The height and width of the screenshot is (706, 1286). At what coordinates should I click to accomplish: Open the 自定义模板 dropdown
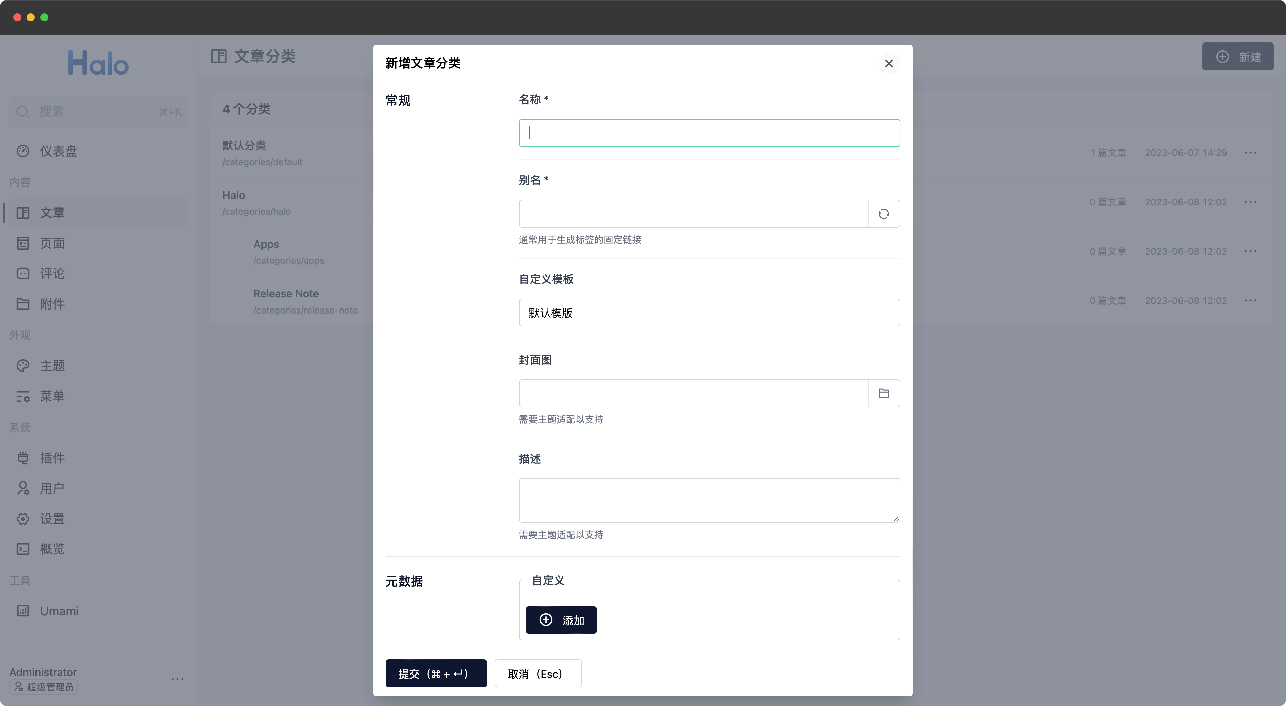pos(709,312)
